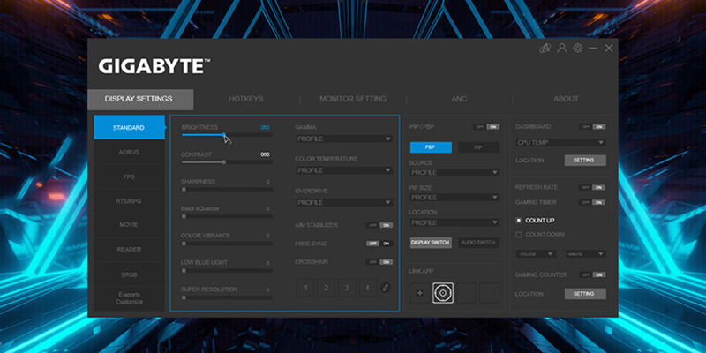Open the PIP SIZE dropdown
This screenshot has width=706, height=353.
[454, 198]
